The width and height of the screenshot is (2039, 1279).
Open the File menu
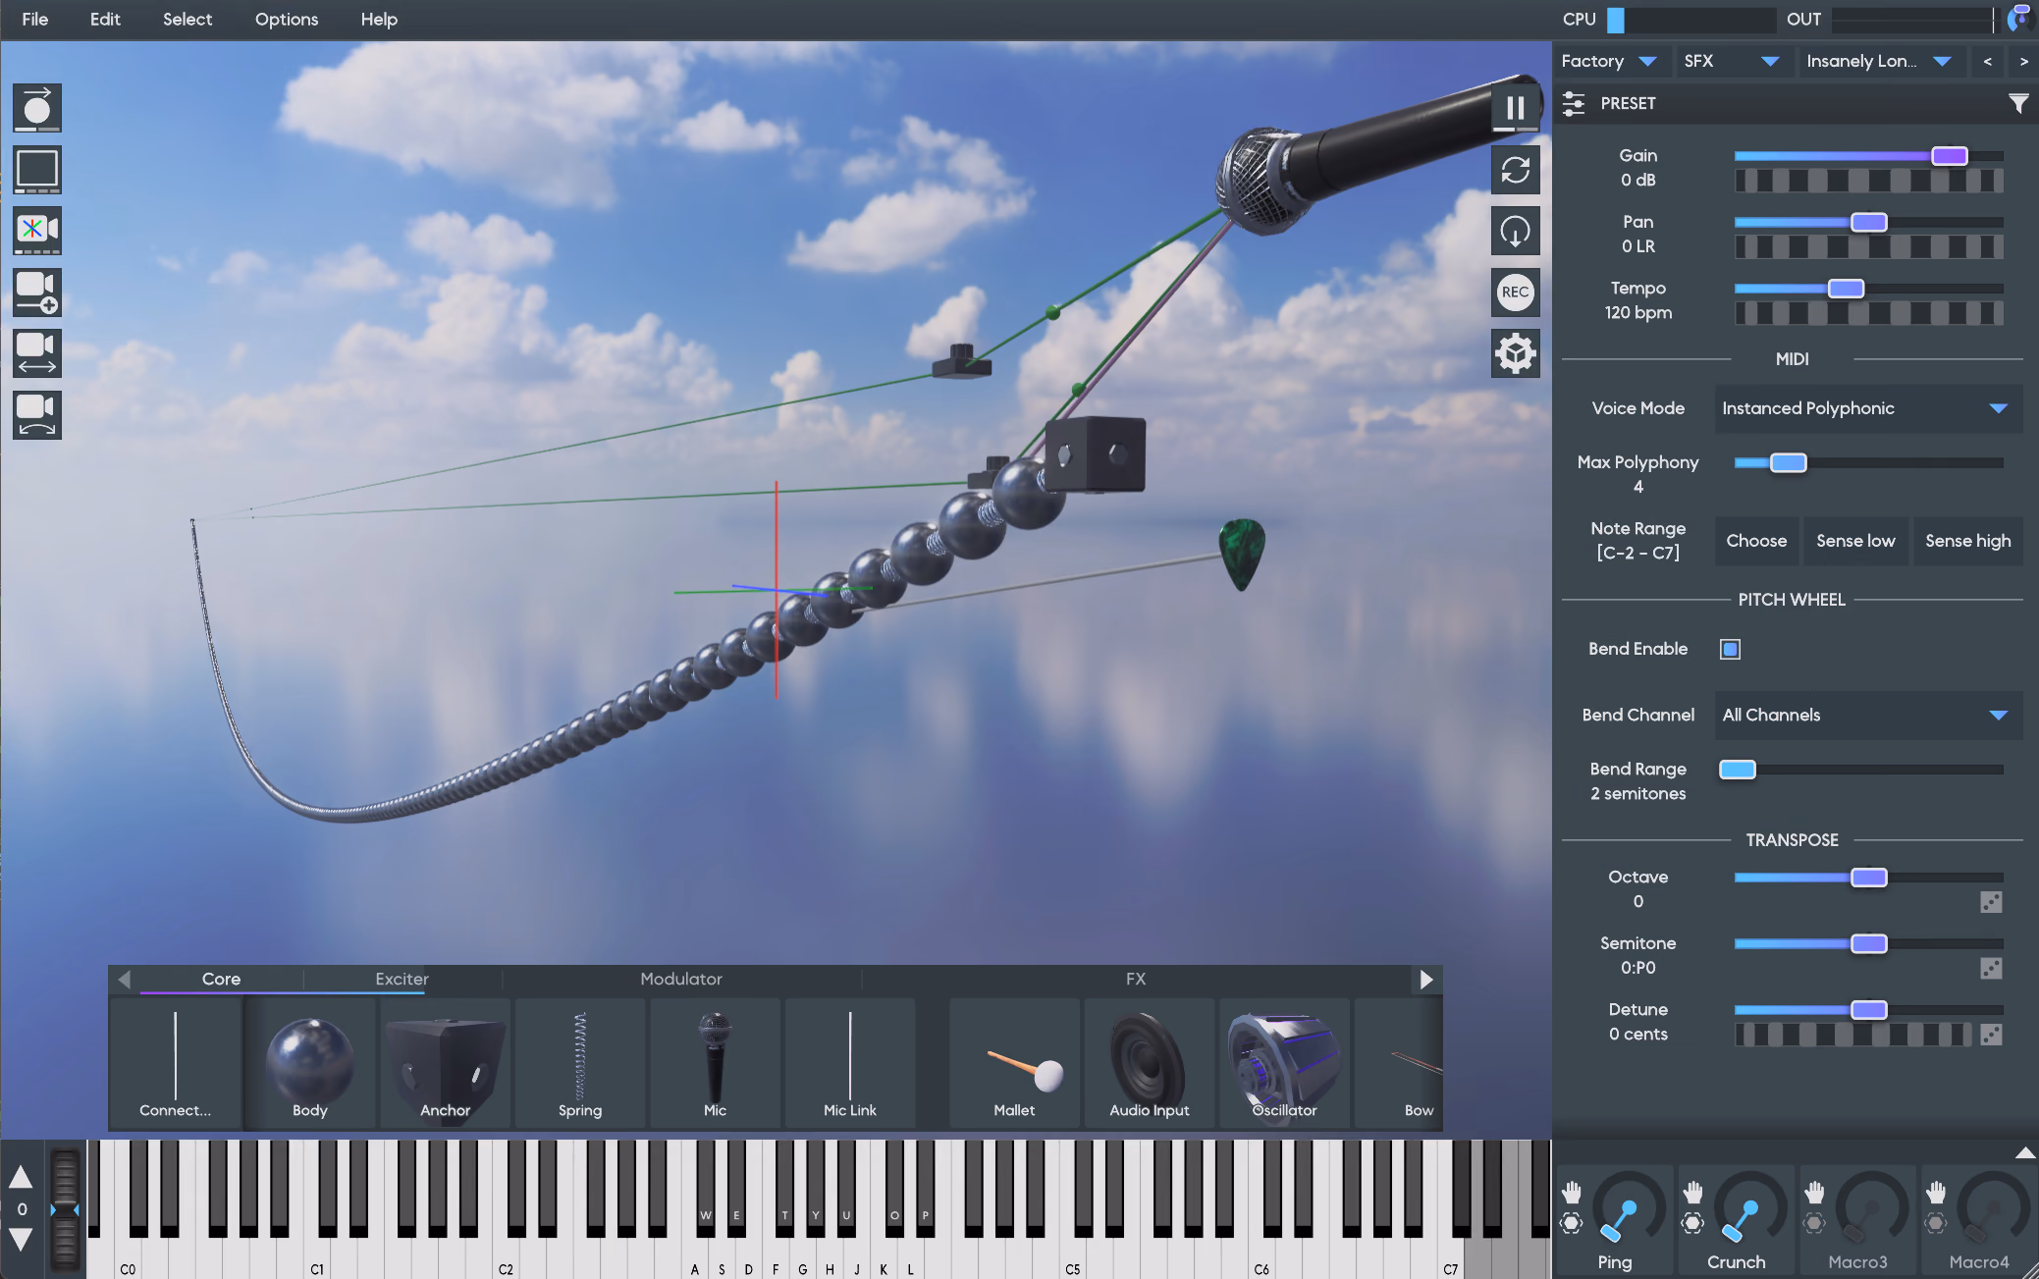point(35,20)
